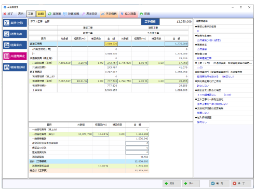Click the 16.24 % general expense rate field

pos(101,134)
